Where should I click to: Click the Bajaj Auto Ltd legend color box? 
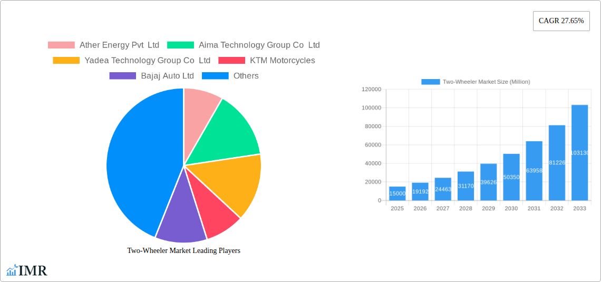[123, 76]
